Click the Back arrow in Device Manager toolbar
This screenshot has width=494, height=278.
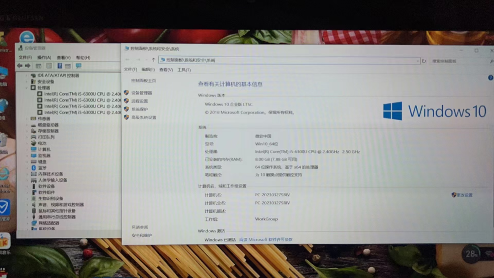coord(20,66)
